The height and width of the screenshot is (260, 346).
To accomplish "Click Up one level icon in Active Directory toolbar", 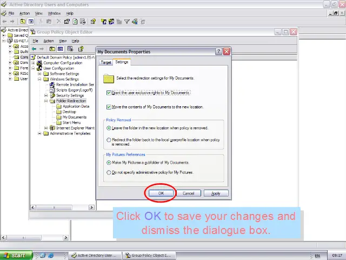I will click(x=23, y=22).
